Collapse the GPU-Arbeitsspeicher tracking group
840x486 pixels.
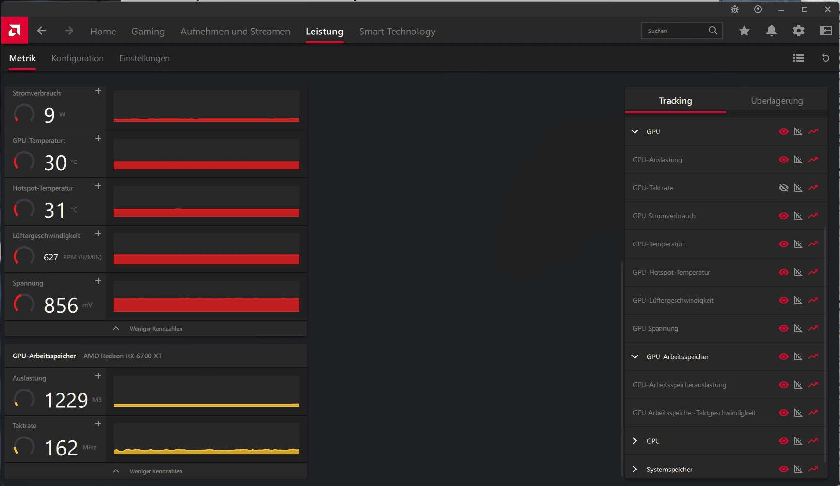[x=635, y=356]
